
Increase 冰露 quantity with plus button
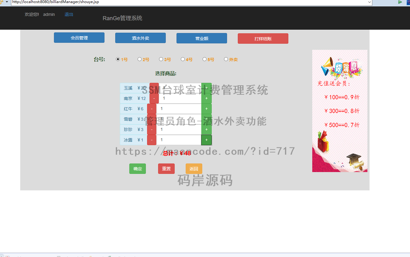click(x=207, y=140)
